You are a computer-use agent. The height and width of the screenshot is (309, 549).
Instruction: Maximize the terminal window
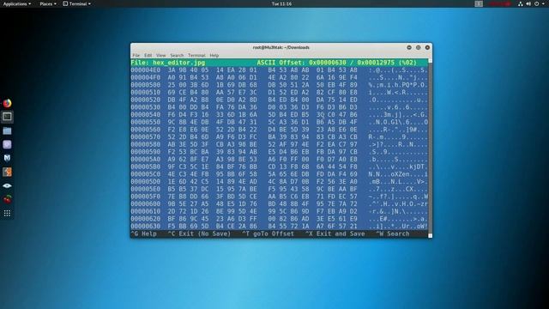click(x=418, y=47)
